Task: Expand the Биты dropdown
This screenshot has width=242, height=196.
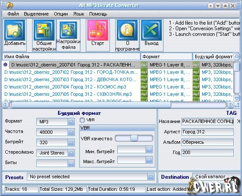Action: coord(71,163)
